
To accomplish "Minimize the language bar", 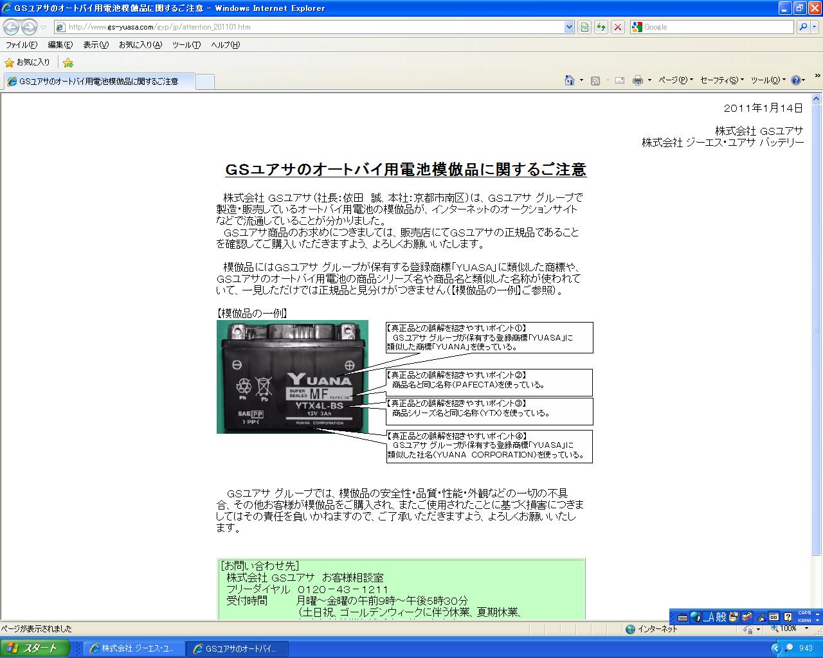I will (x=818, y=613).
